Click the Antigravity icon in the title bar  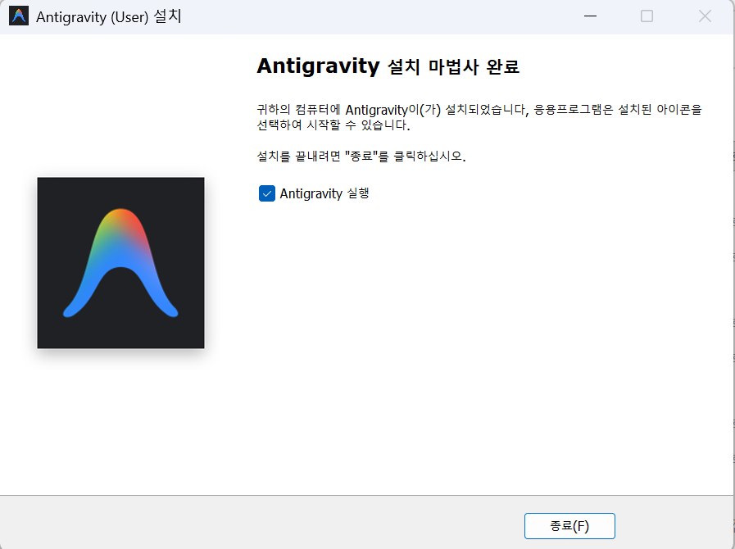pos(19,16)
